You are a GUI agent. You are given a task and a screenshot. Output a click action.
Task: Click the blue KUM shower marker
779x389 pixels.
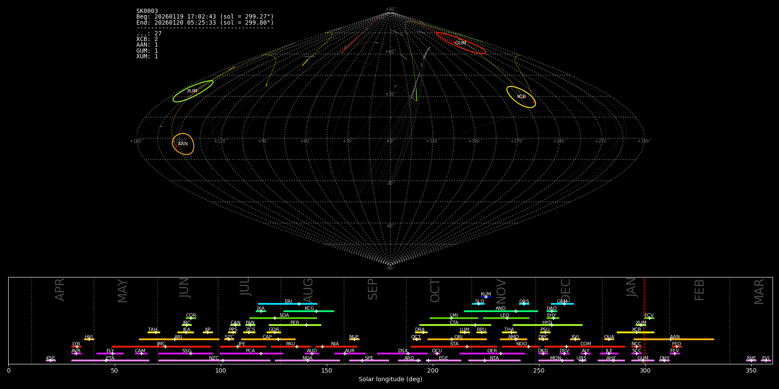click(486, 297)
